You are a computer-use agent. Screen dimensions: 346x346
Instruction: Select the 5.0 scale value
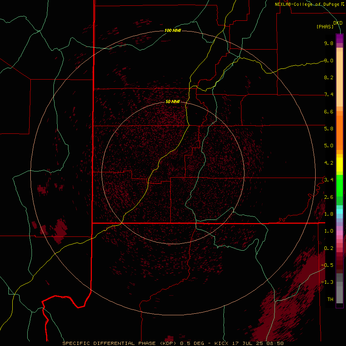(329, 146)
